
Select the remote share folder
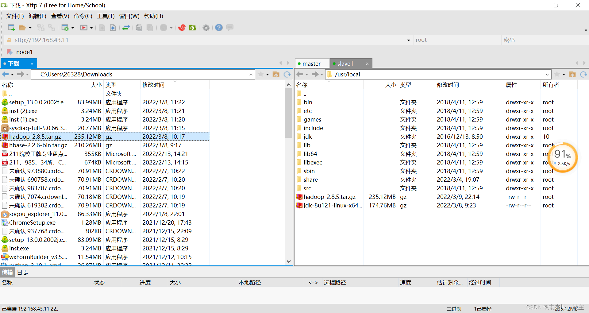[310, 180]
